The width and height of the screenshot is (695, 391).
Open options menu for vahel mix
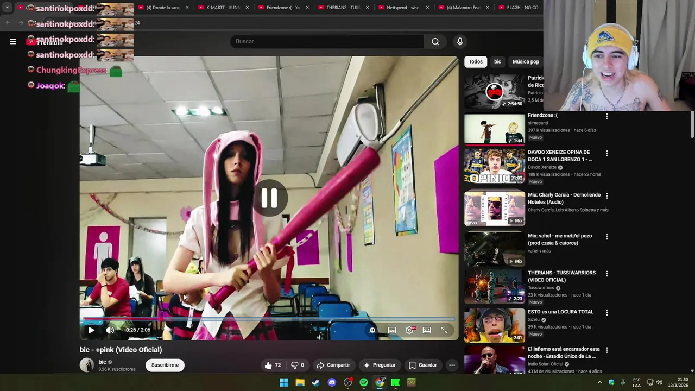point(607,237)
